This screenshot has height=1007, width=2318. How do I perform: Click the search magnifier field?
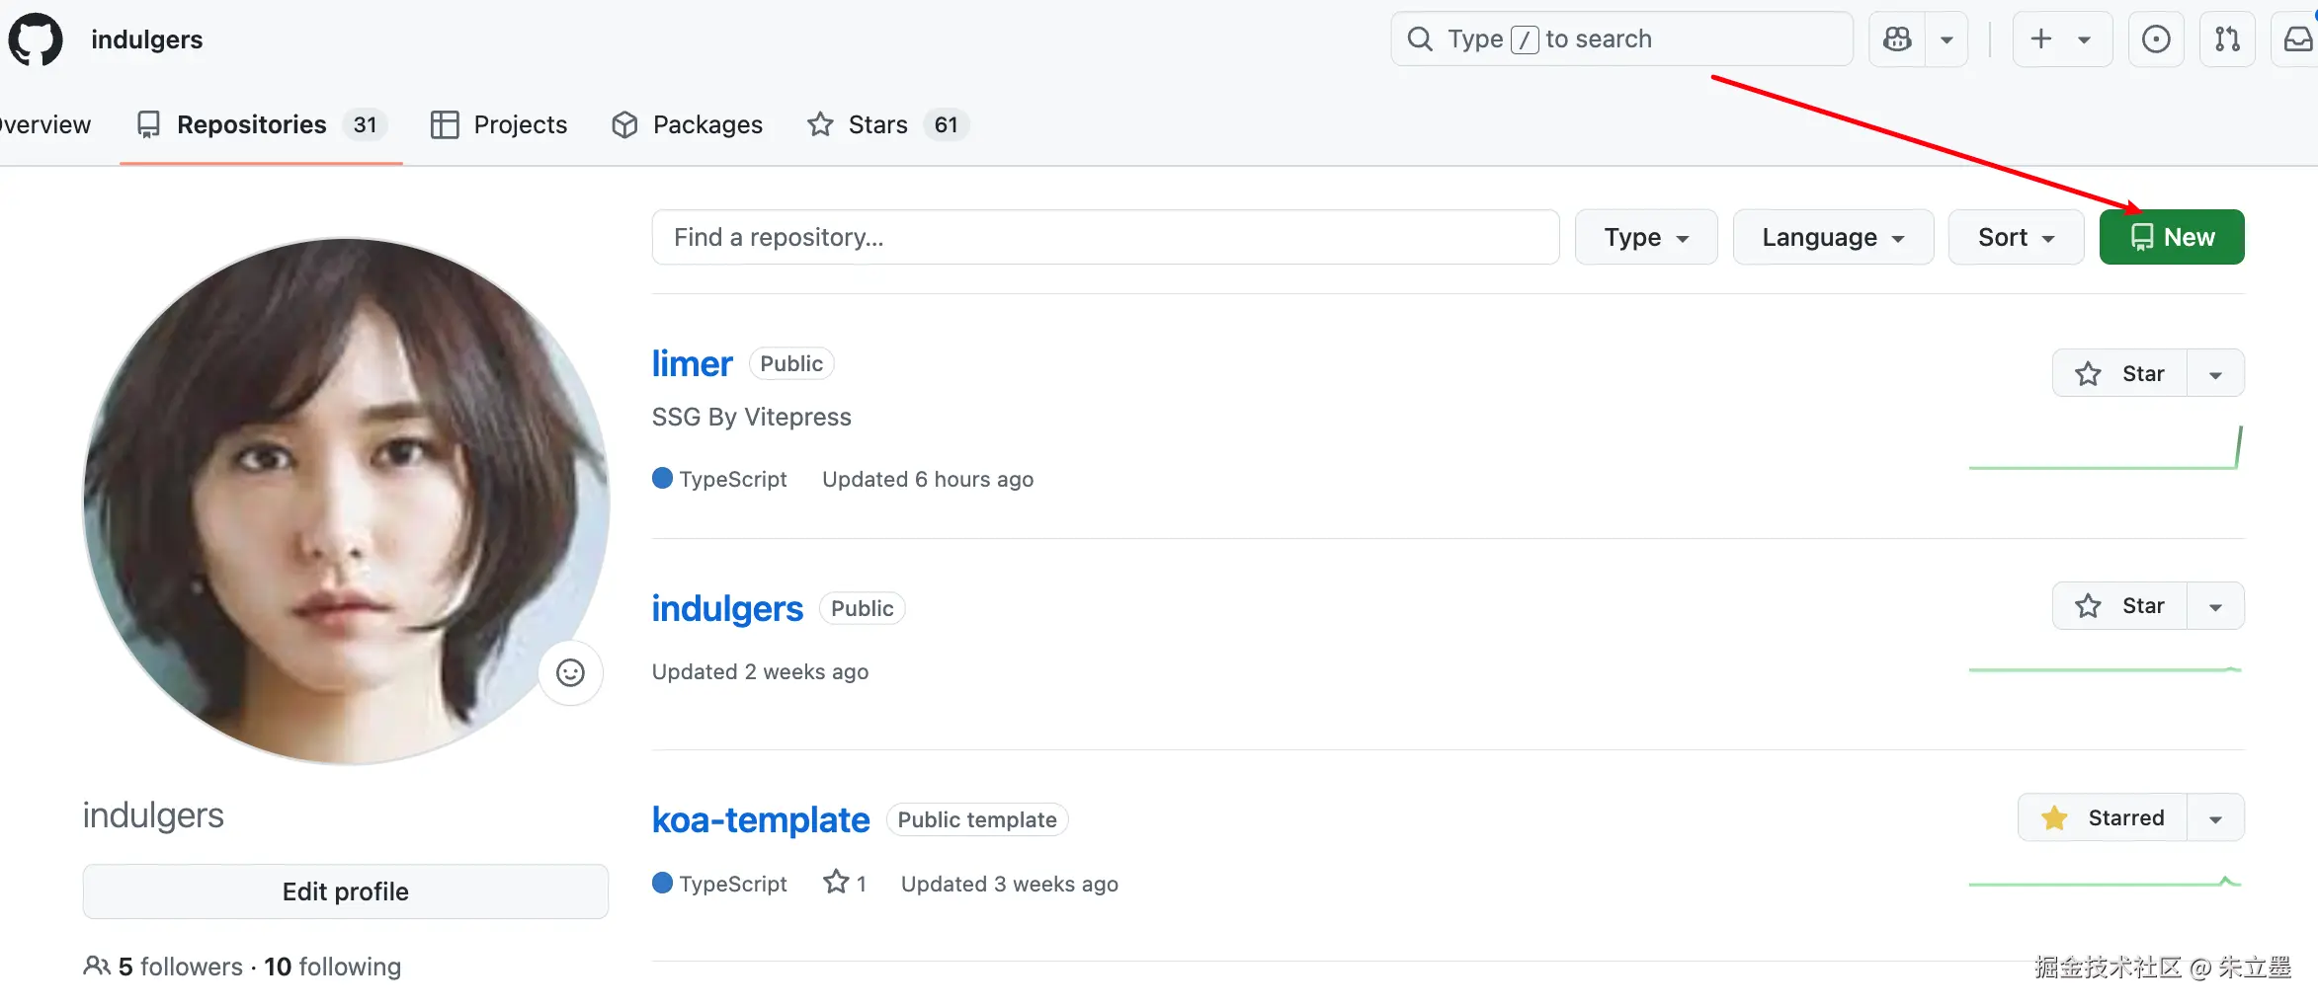pos(1620,39)
